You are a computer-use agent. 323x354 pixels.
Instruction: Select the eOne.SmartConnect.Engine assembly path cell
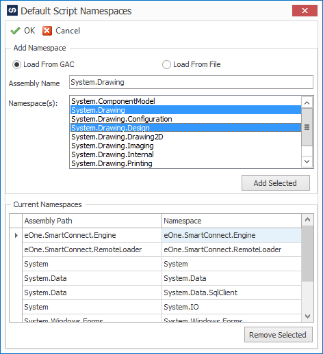(92, 235)
